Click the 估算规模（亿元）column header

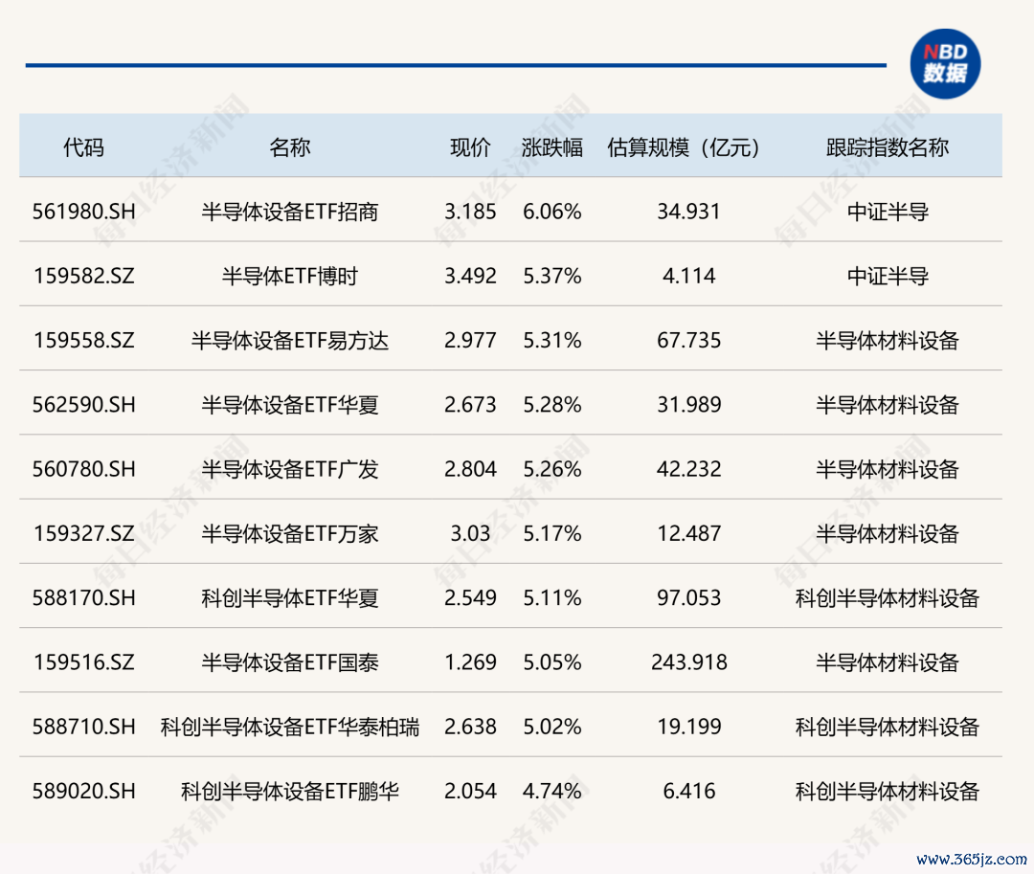(x=684, y=147)
